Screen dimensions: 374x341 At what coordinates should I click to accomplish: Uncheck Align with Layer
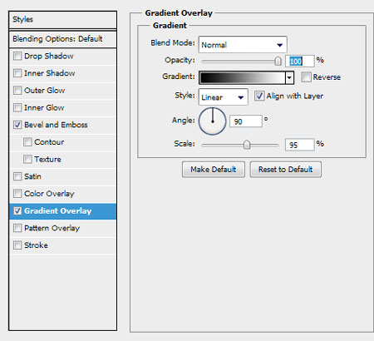(x=259, y=96)
